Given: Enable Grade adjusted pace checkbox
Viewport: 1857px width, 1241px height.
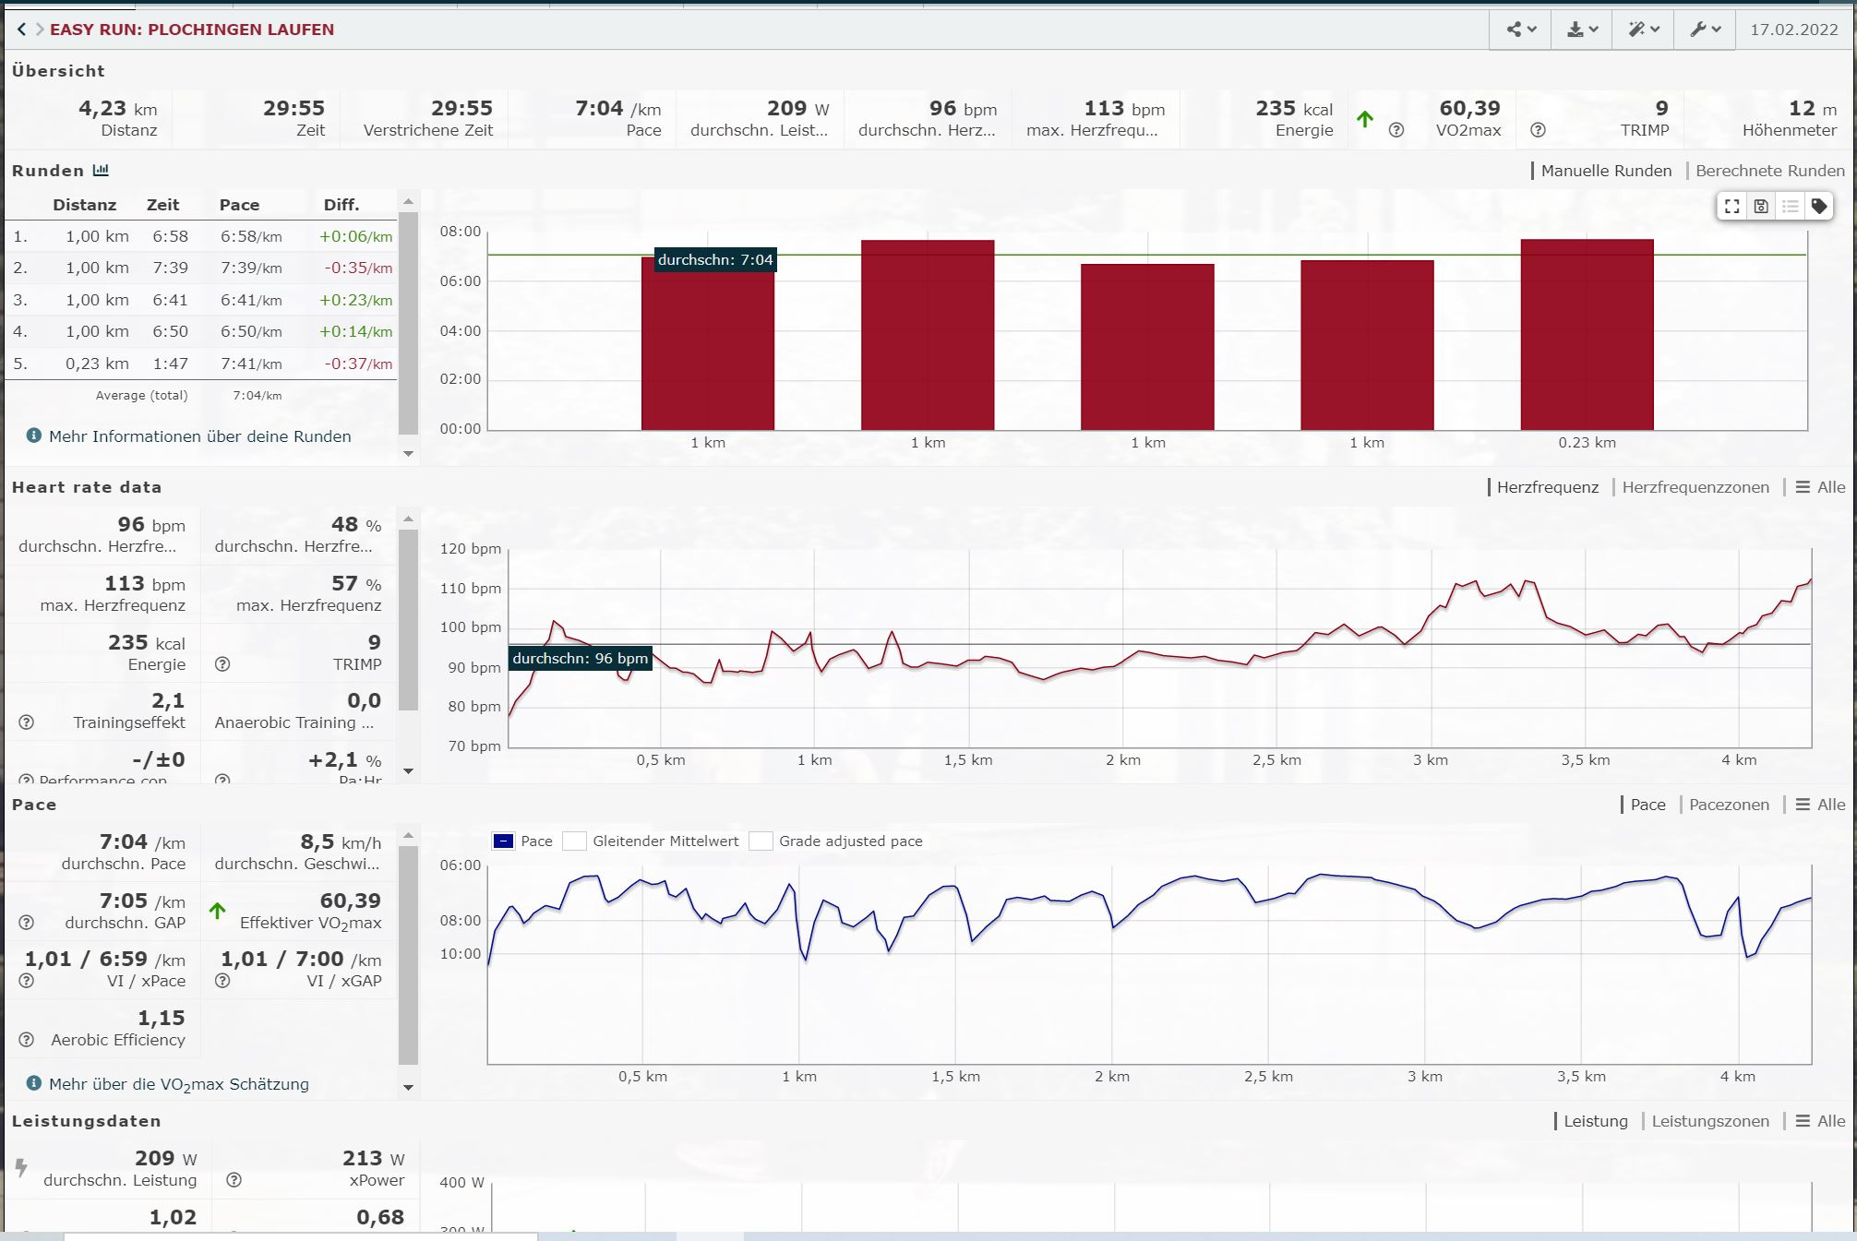Looking at the screenshot, I should click(x=761, y=841).
